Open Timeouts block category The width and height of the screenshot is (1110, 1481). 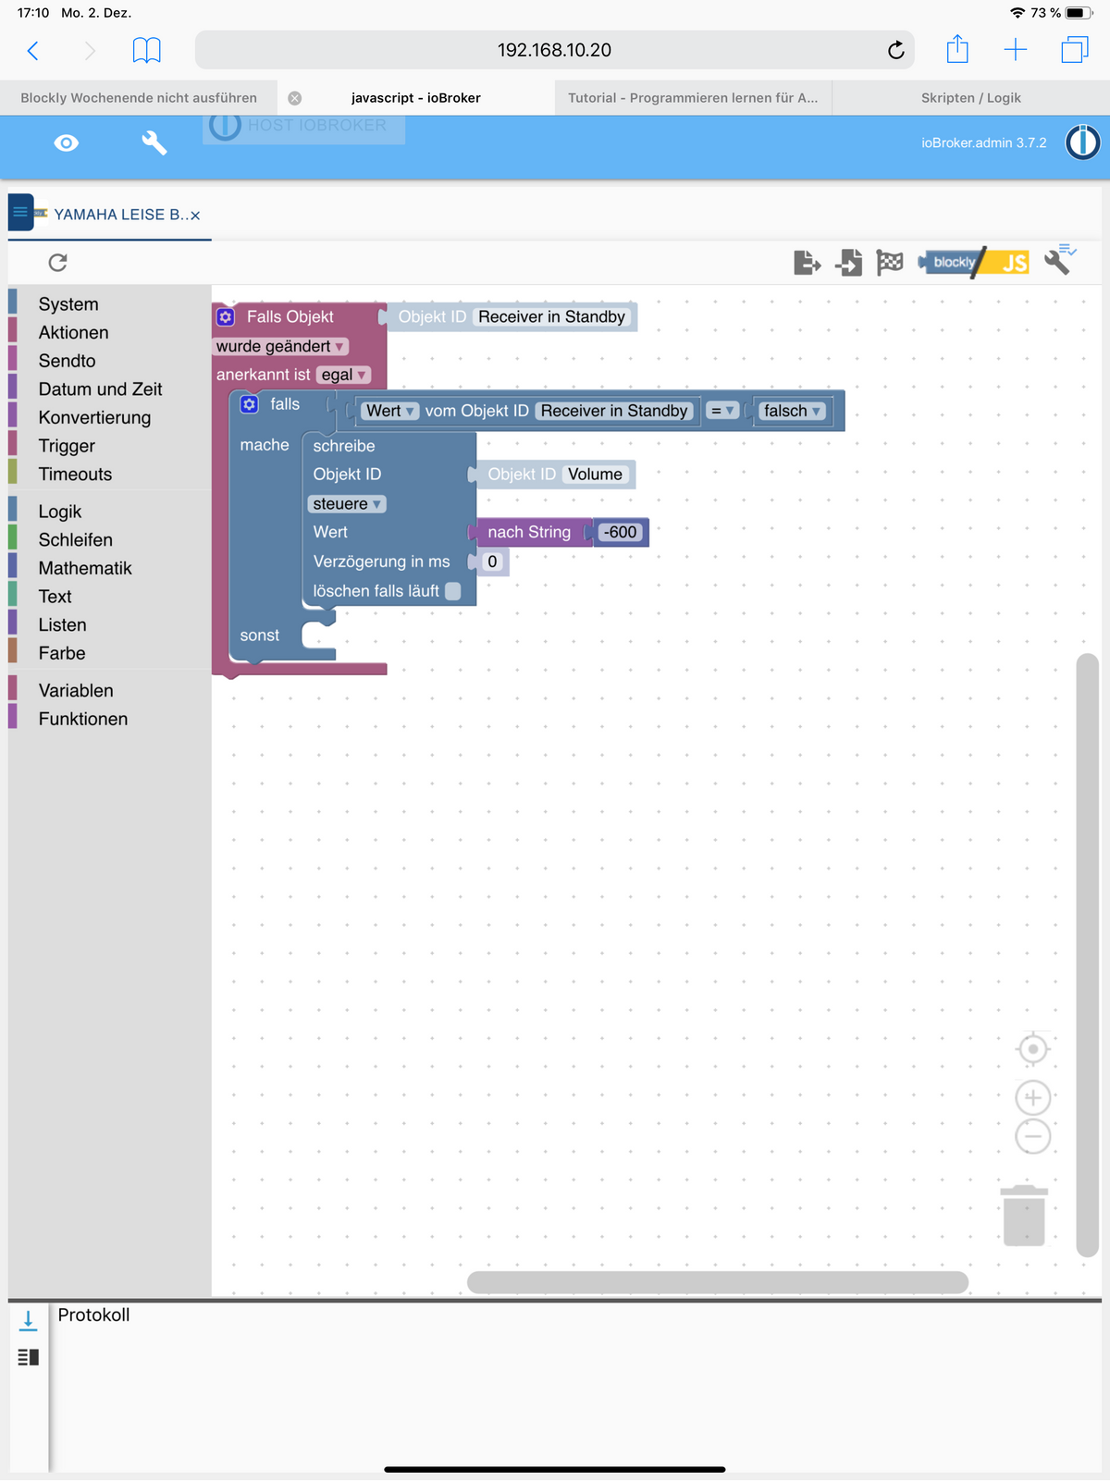pyautogui.click(x=75, y=475)
